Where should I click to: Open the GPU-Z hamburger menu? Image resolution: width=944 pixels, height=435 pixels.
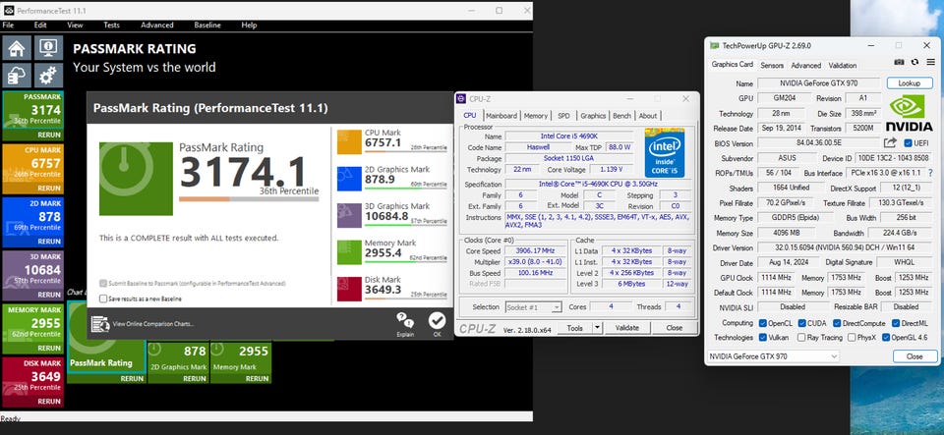pos(929,62)
